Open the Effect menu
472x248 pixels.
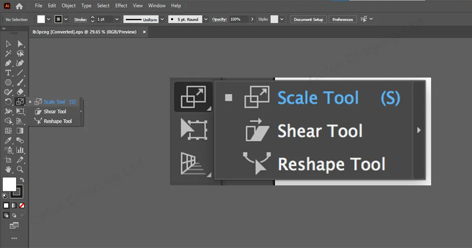121,6
